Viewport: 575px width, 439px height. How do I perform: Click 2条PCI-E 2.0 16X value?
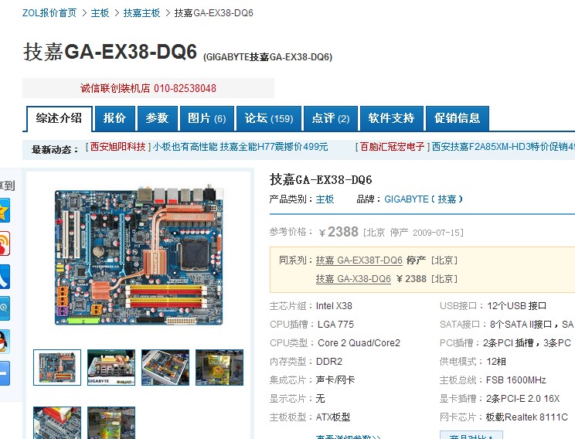(523, 399)
